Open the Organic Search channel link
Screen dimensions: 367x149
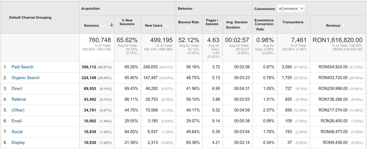(26, 78)
